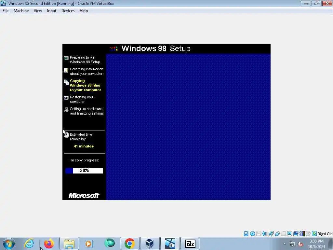Viewport: 333px width, 250px height.
Task: Click the hard disk activity status icon
Action: 246,234
